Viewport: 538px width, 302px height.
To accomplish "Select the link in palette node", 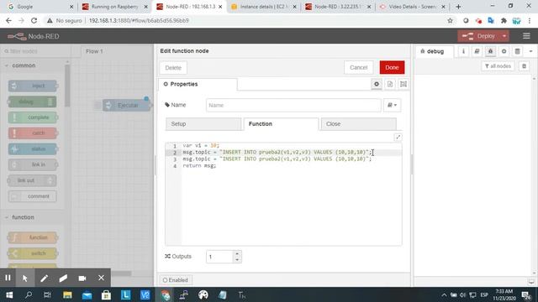I will 33,164.
